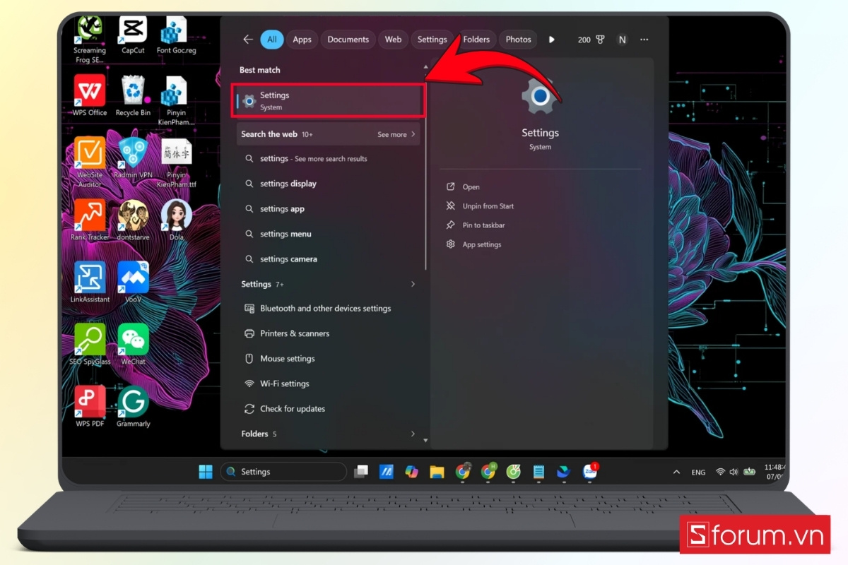The image size is (848, 565).
Task: Select the Radmin VPN desktop shortcut
Action: point(133,158)
